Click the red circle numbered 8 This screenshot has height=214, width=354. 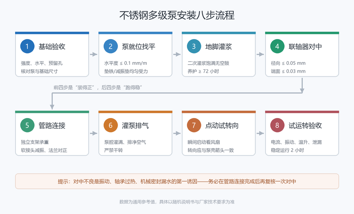[277, 125]
